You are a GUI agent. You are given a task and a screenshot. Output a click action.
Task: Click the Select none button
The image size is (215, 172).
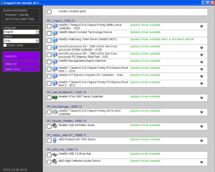[21, 69]
